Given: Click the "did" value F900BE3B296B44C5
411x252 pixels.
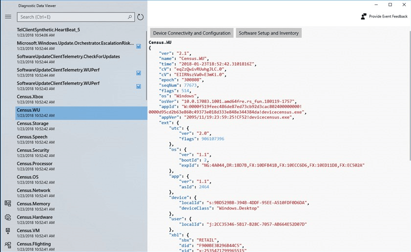Looking at the screenshot, I should pos(220,246).
